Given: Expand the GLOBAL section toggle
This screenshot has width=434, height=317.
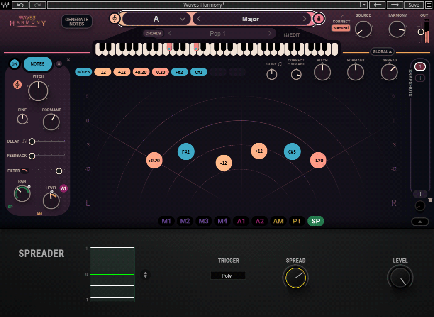Looking at the screenshot, I should 382,51.
